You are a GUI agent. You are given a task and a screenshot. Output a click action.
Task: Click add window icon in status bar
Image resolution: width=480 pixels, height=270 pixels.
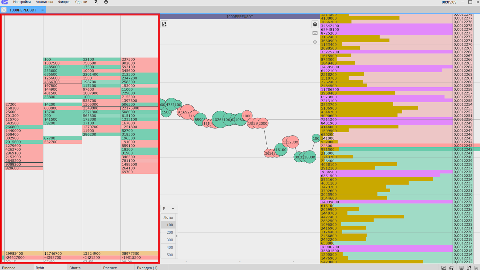pyautogui.click(x=444, y=268)
